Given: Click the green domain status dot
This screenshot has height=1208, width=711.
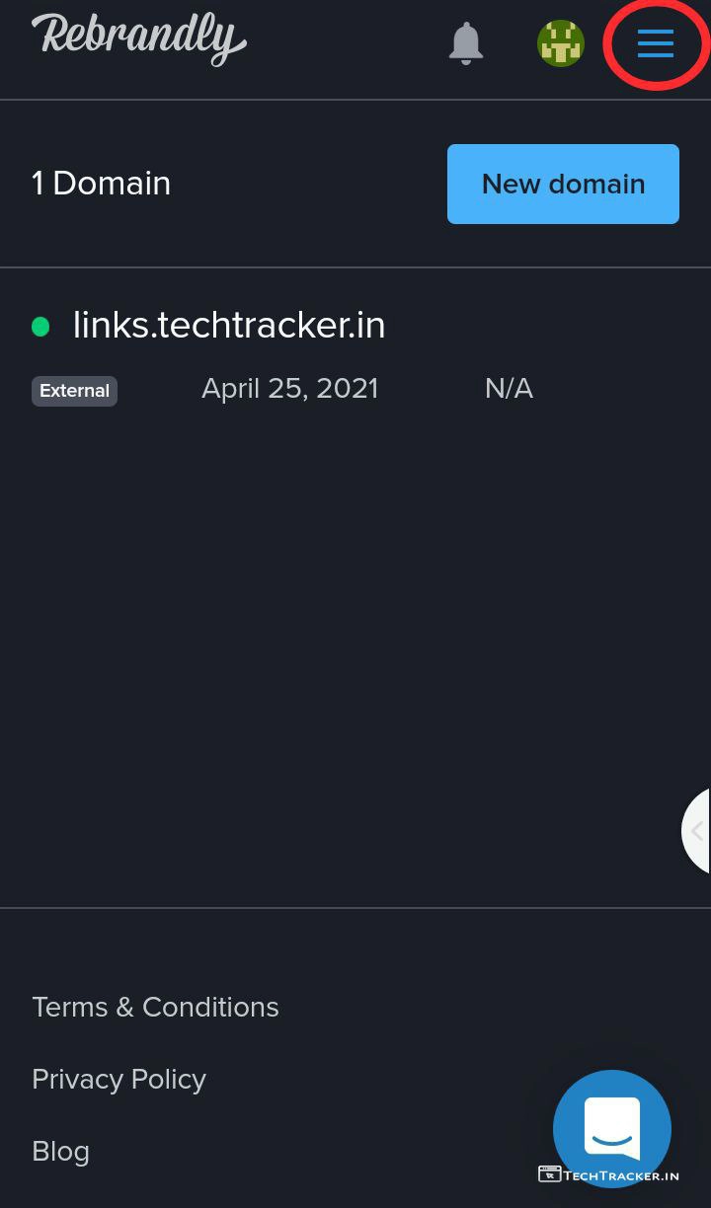Looking at the screenshot, I should [40, 327].
